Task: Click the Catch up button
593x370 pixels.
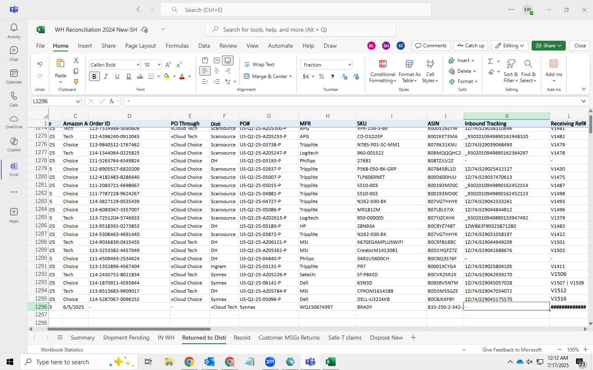Action: tap(471, 46)
